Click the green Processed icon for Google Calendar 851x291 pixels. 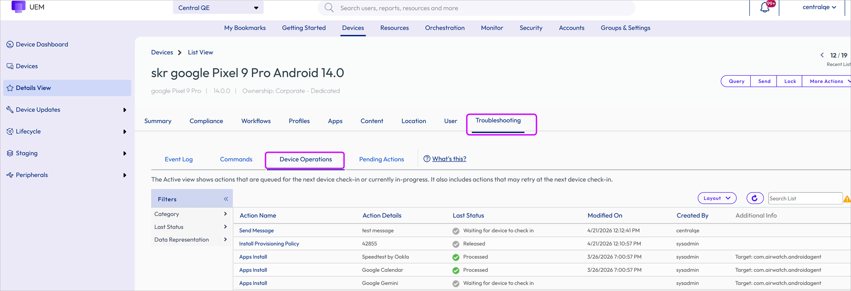click(x=456, y=270)
